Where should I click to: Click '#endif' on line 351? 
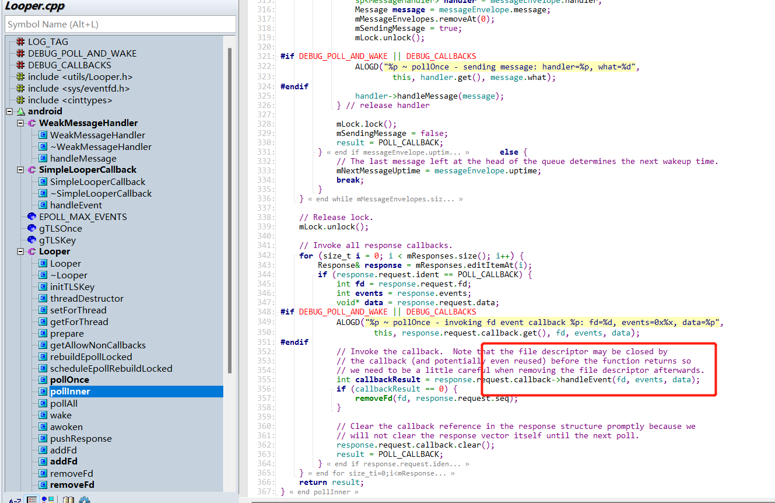tap(294, 343)
